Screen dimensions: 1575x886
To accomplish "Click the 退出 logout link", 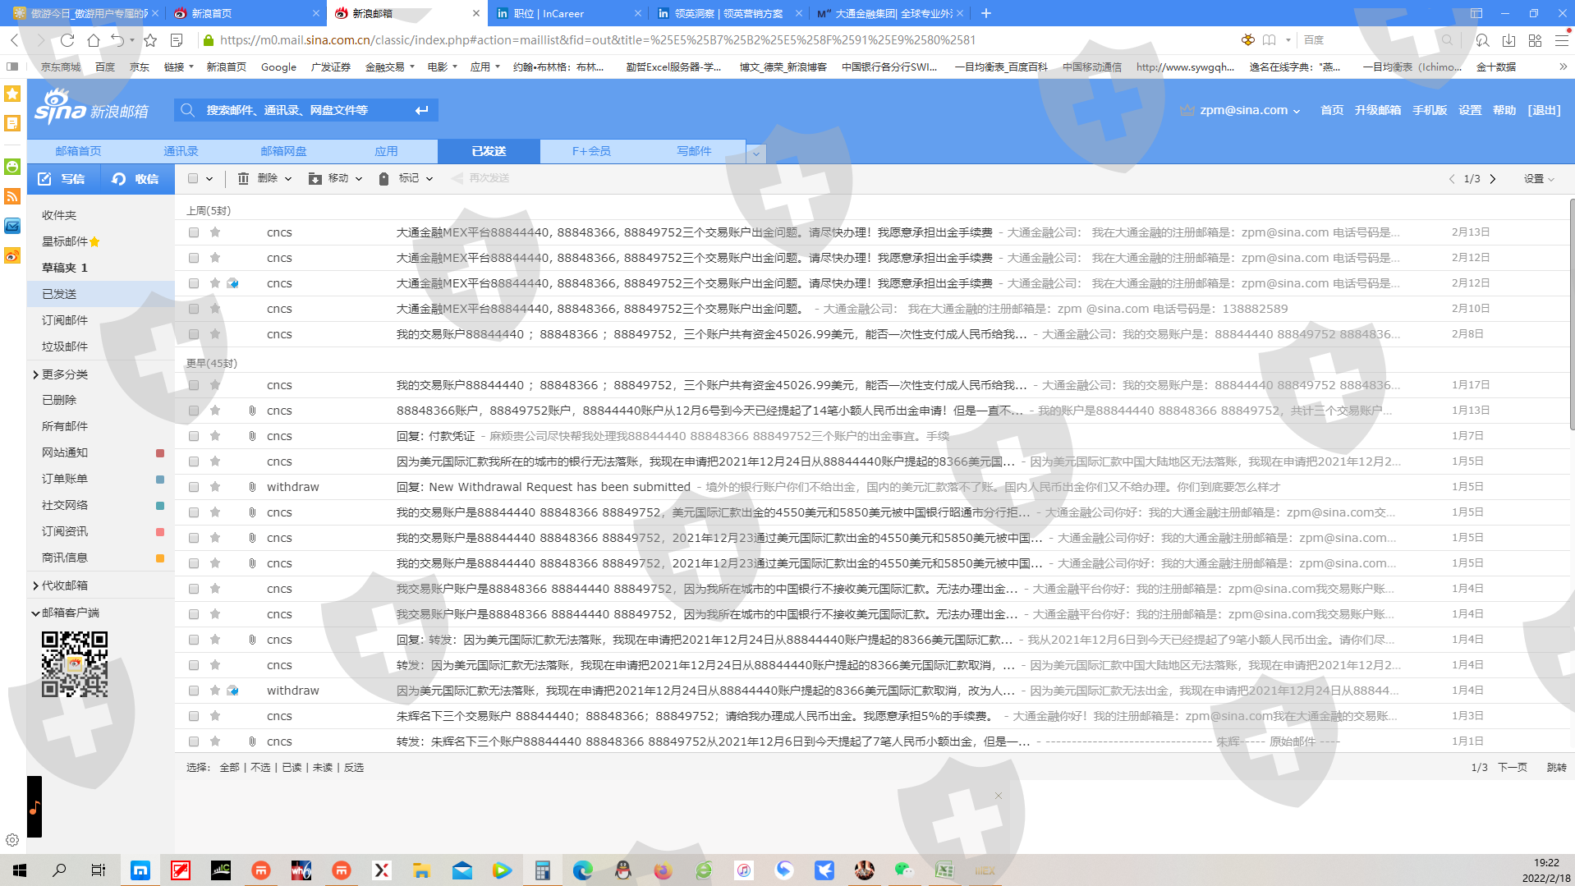I will pyautogui.click(x=1544, y=110).
